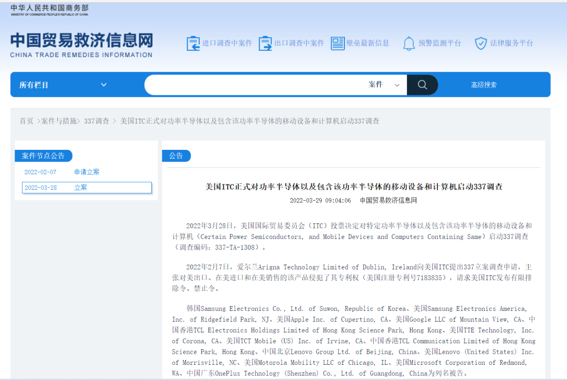Click CHINA TRADE REMEDIES INFORMATION text
The image size is (567, 380).
(81, 55)
